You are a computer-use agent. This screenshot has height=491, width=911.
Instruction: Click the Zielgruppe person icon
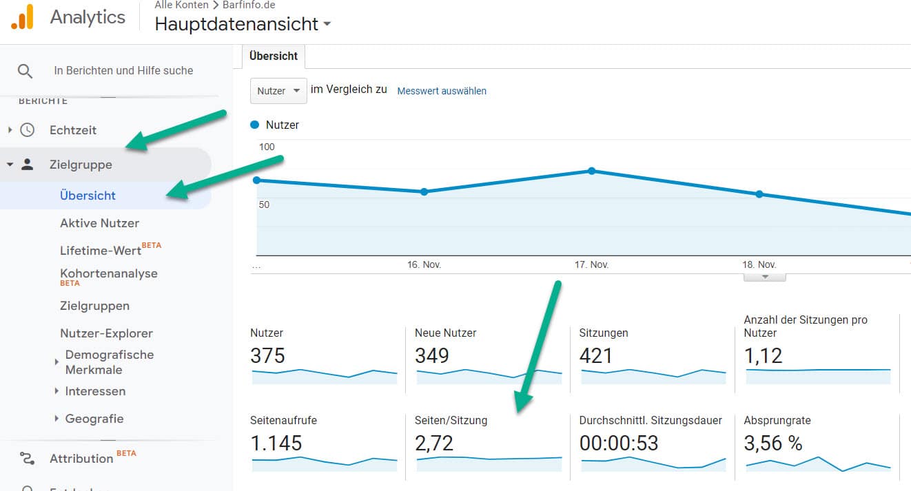pyautogui.click(x=28, y=165)
